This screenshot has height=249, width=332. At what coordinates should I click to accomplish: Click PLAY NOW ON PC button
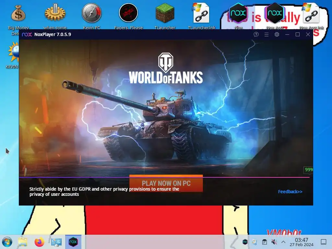point(166,184)
